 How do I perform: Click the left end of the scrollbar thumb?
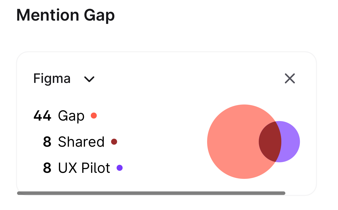[20, 193]
